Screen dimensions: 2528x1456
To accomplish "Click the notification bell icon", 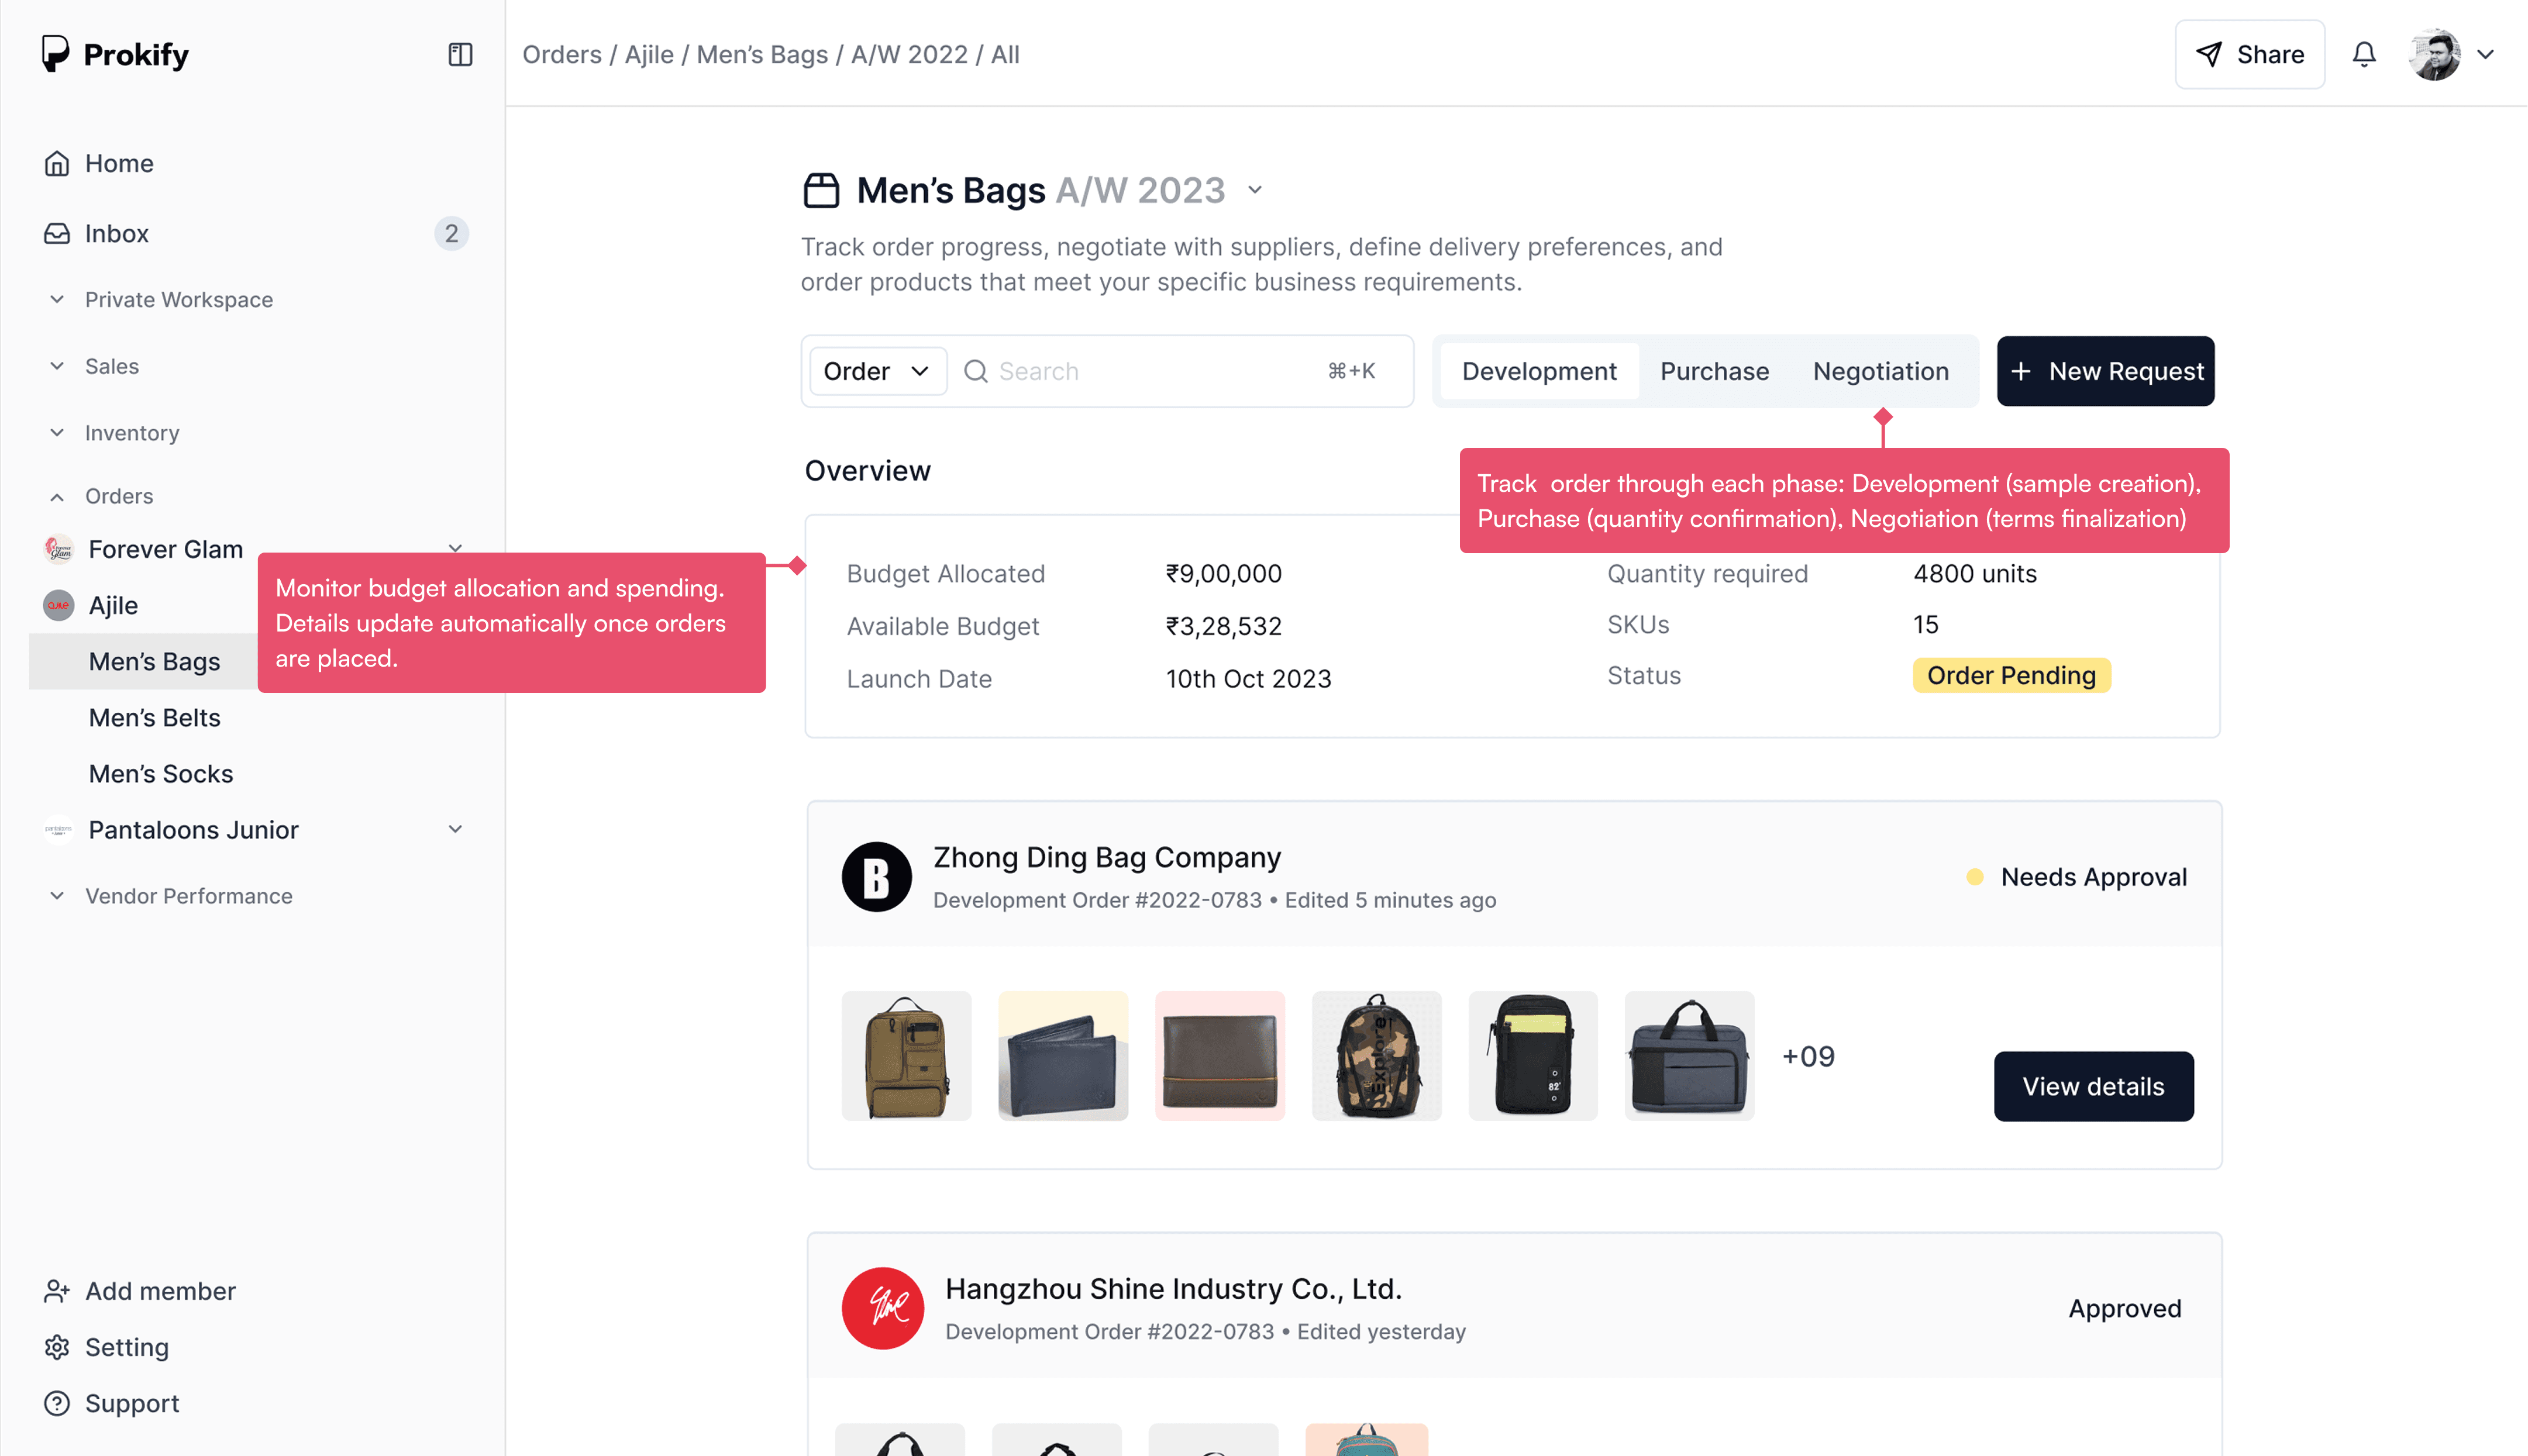I will [x=2363, y=54].
